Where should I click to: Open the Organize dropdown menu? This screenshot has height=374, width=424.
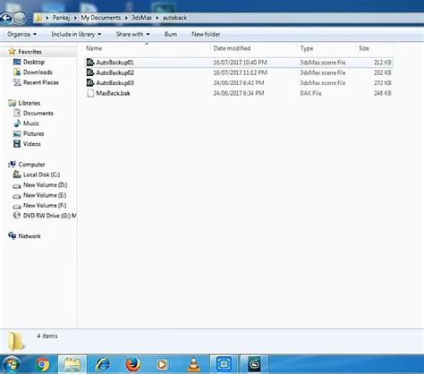(x=21, y=34)
